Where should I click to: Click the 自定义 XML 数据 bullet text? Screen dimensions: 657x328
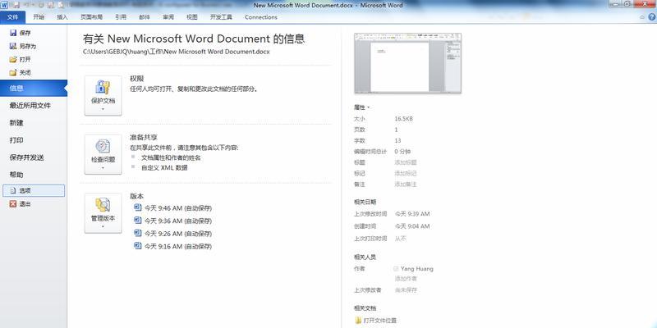[x=164, y=168]
